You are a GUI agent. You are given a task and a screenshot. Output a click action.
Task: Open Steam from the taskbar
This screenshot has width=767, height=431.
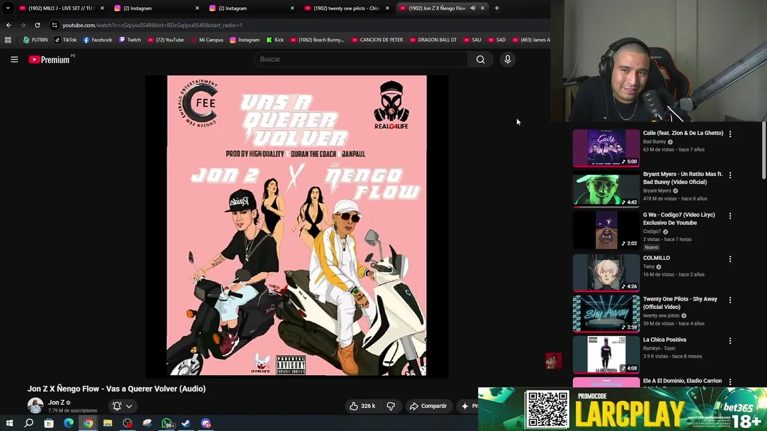186,424
